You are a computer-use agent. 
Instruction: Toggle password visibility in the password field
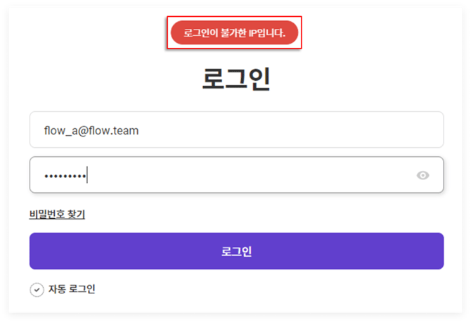tap(422, 175)
